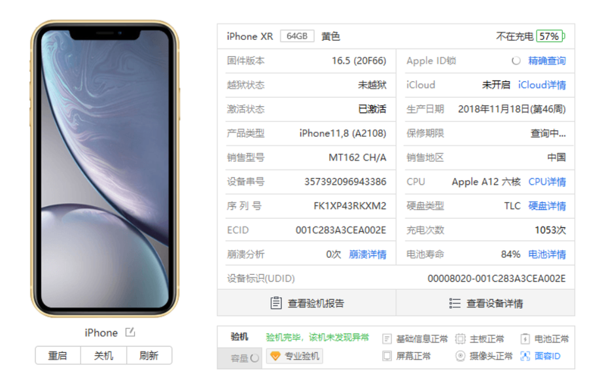Click the device details list icon

455,303
